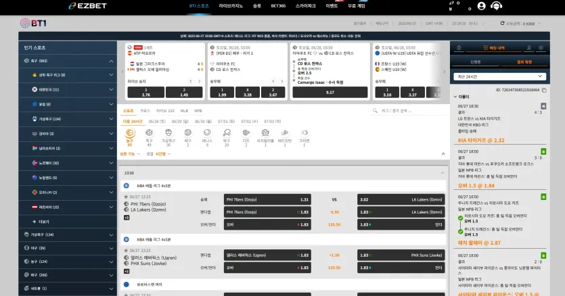Open the 스카이파크 top menu
Screen dimensions: 565x296
click(x=306, y=6)
